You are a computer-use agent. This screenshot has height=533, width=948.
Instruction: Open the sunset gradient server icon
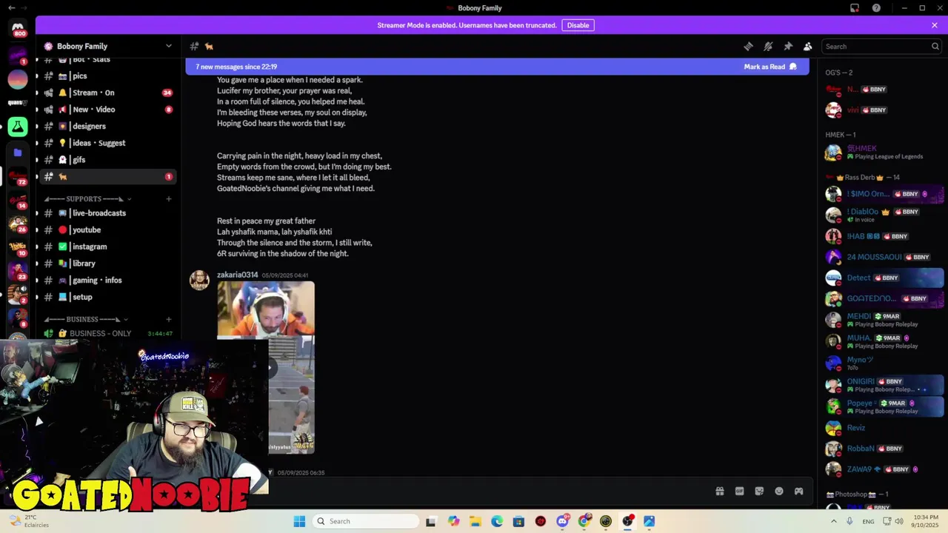tap(18, 78)
